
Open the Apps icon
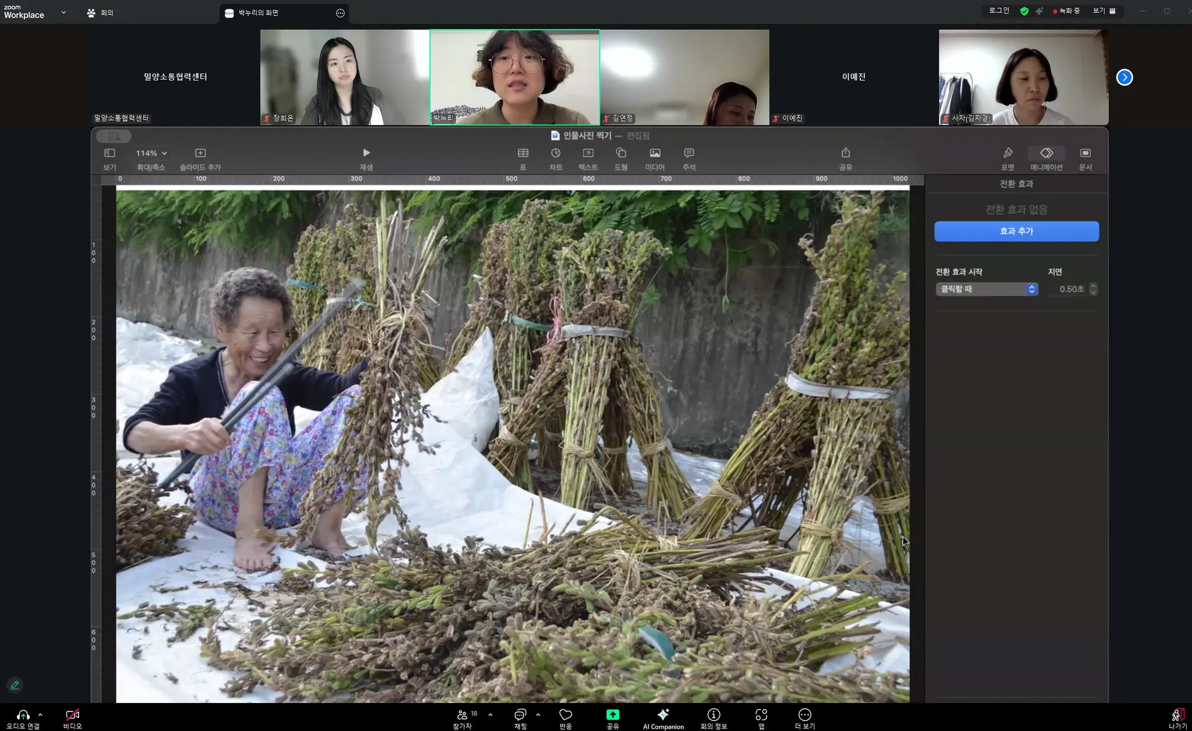click(761, 715)
